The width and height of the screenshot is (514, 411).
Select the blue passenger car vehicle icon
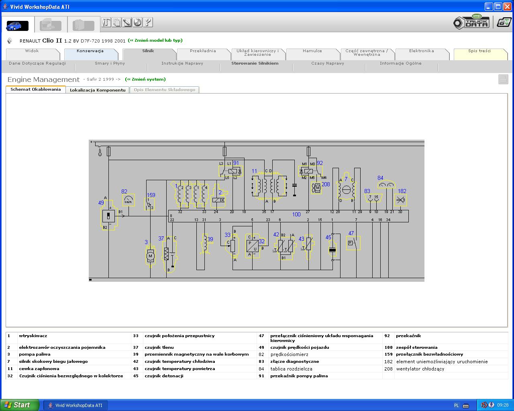click(17, 26)
